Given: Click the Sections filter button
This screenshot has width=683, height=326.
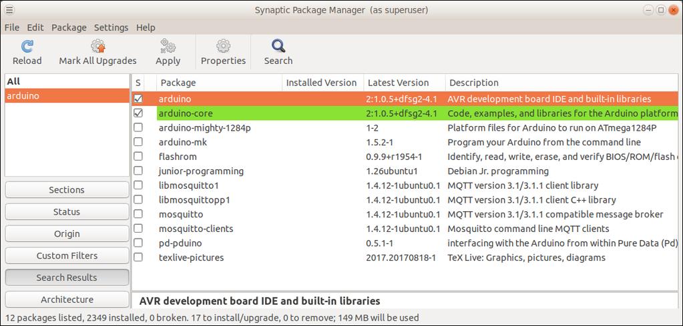Looking at the screenshot, I should point(67,190).
